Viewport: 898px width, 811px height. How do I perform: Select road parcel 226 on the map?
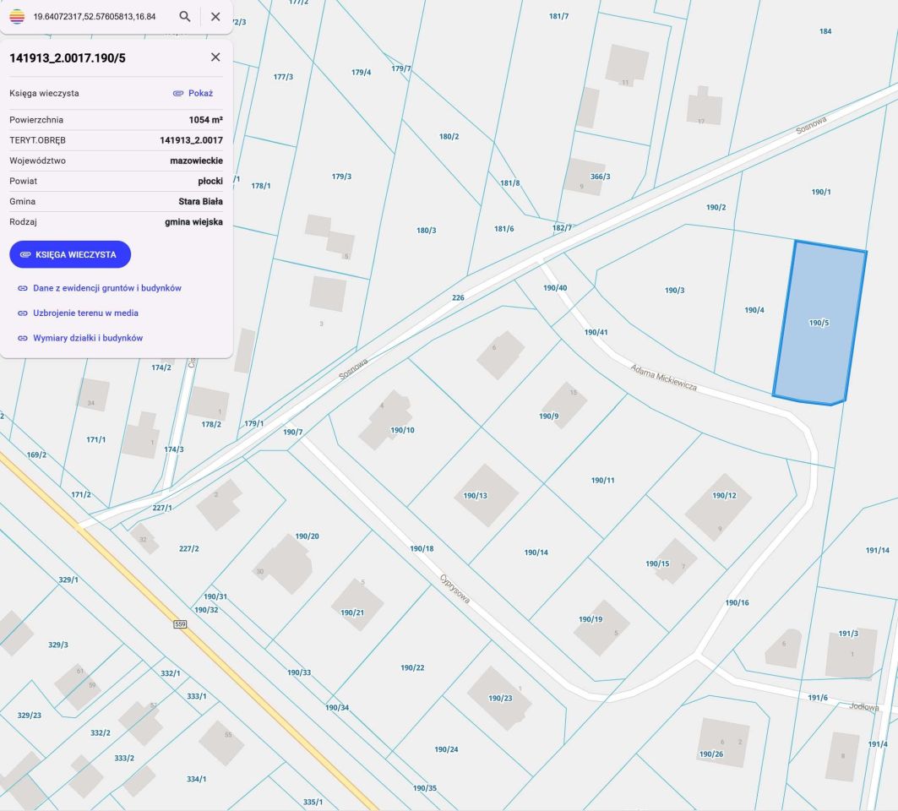click(x=458, y=298)
